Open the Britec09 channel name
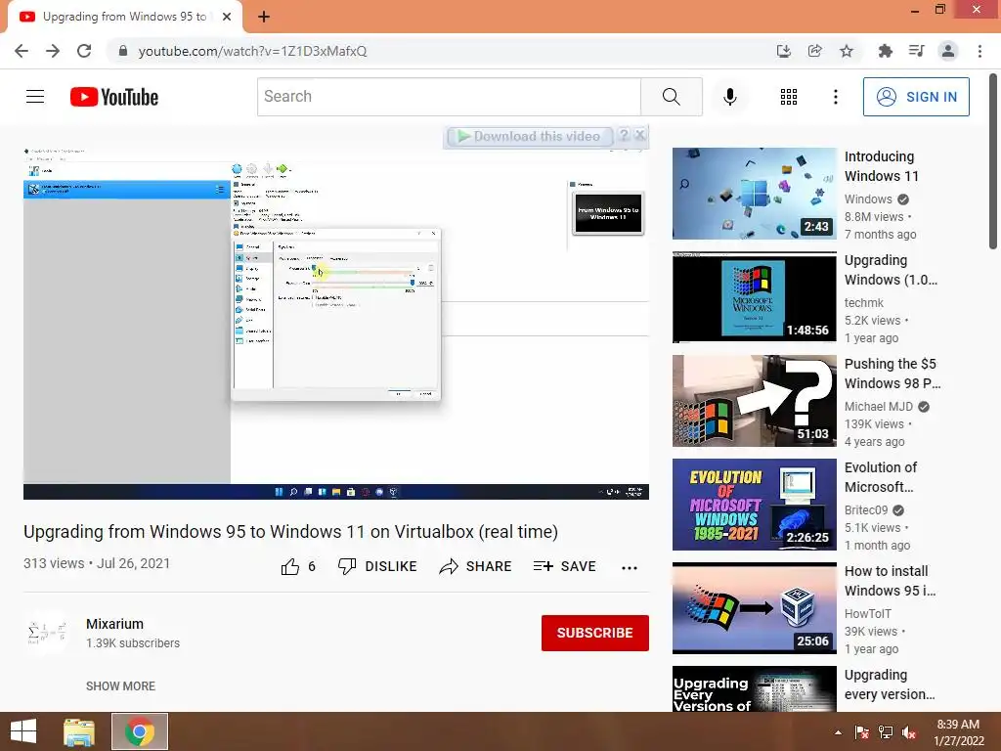Screen dimensions: 1001x751 tap(866, 509)
